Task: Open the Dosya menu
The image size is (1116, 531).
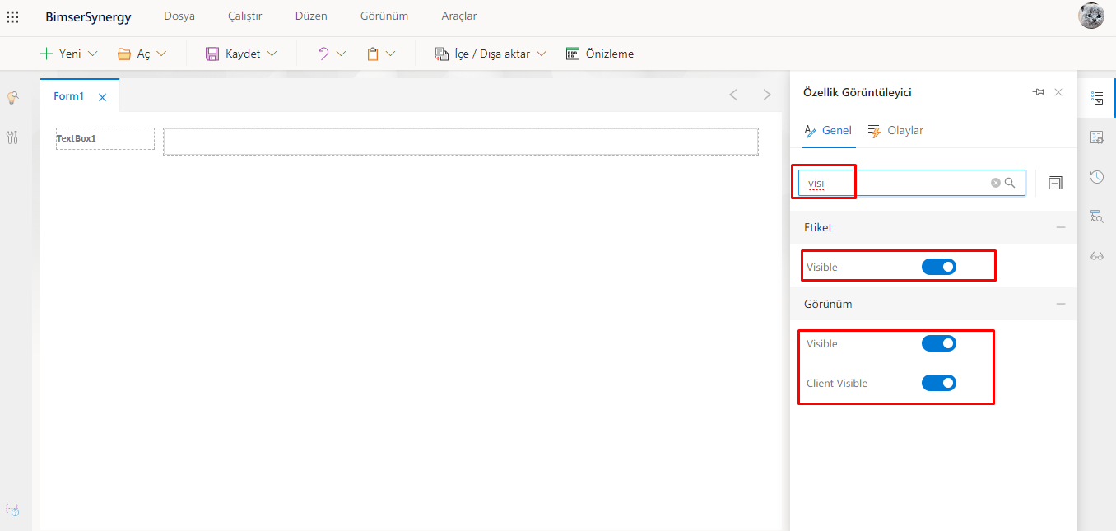Action: (x=179, y=16)
